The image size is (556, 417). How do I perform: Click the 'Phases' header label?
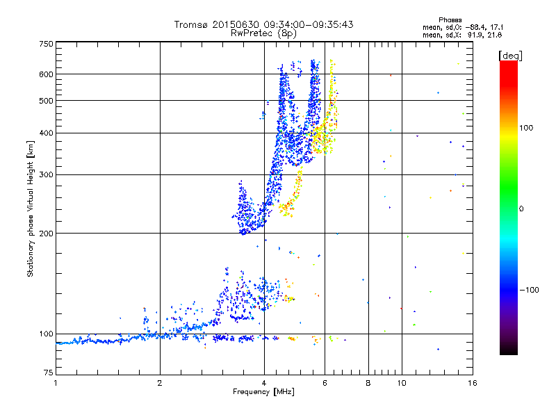[x=450, y=20]
